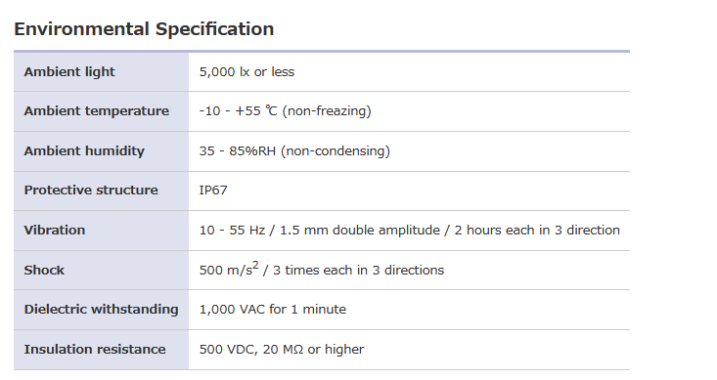Select the Ambient light row label
This screenshot has width=717, height=380.
pyautogui.click(x=69, y=71)
